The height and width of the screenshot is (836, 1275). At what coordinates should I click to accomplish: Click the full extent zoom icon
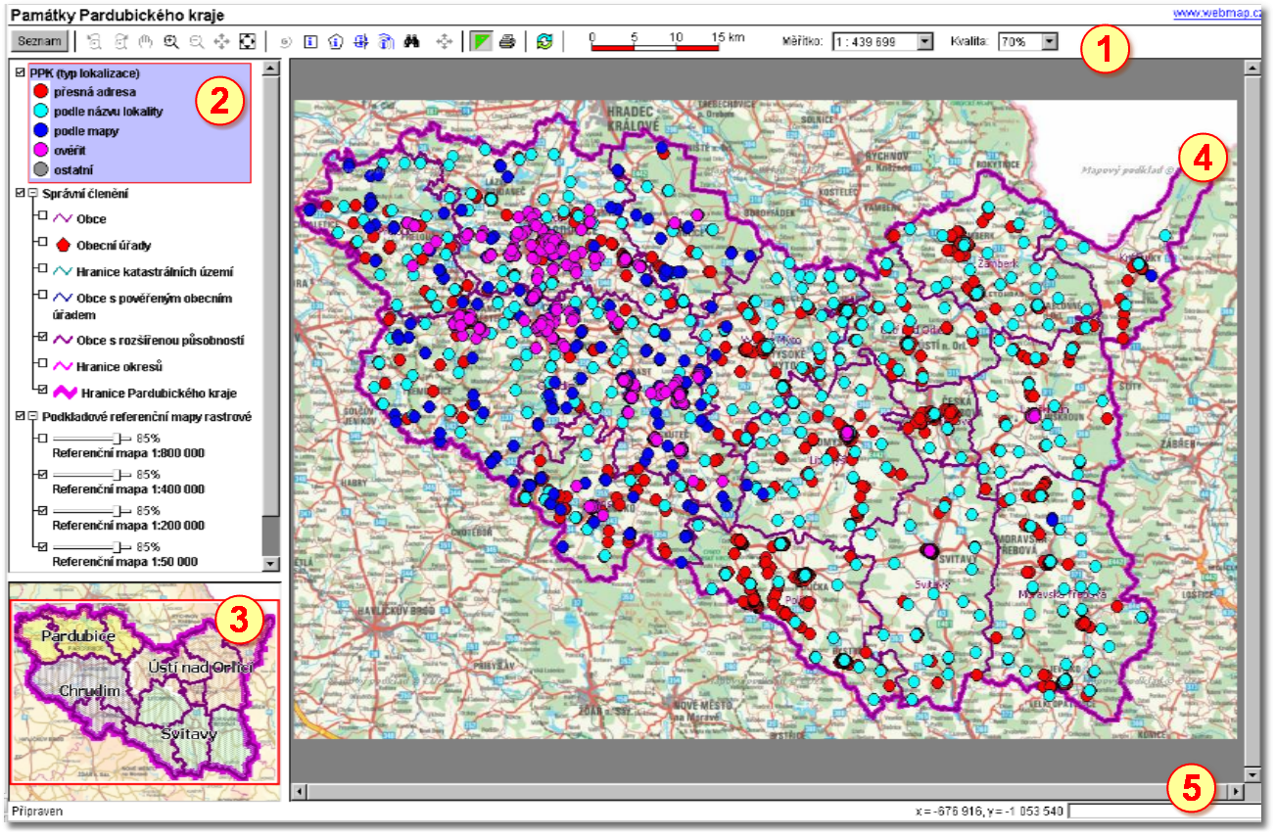[248, 42]
